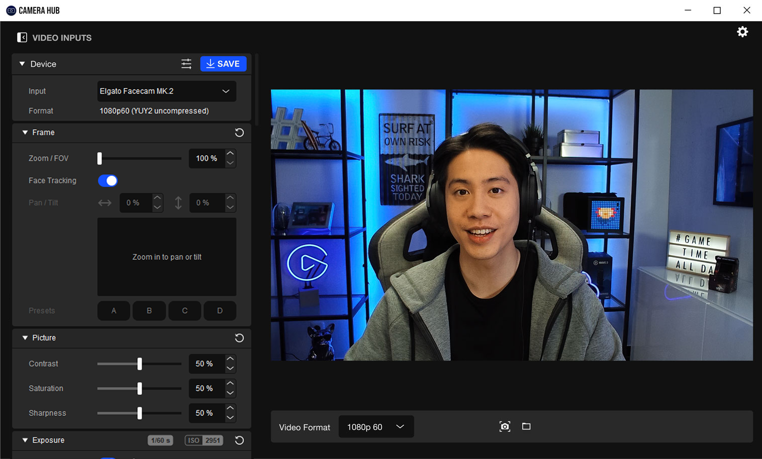
Task: Reset the Picture section
Action: pyautogui.click(x=239, y=338)
